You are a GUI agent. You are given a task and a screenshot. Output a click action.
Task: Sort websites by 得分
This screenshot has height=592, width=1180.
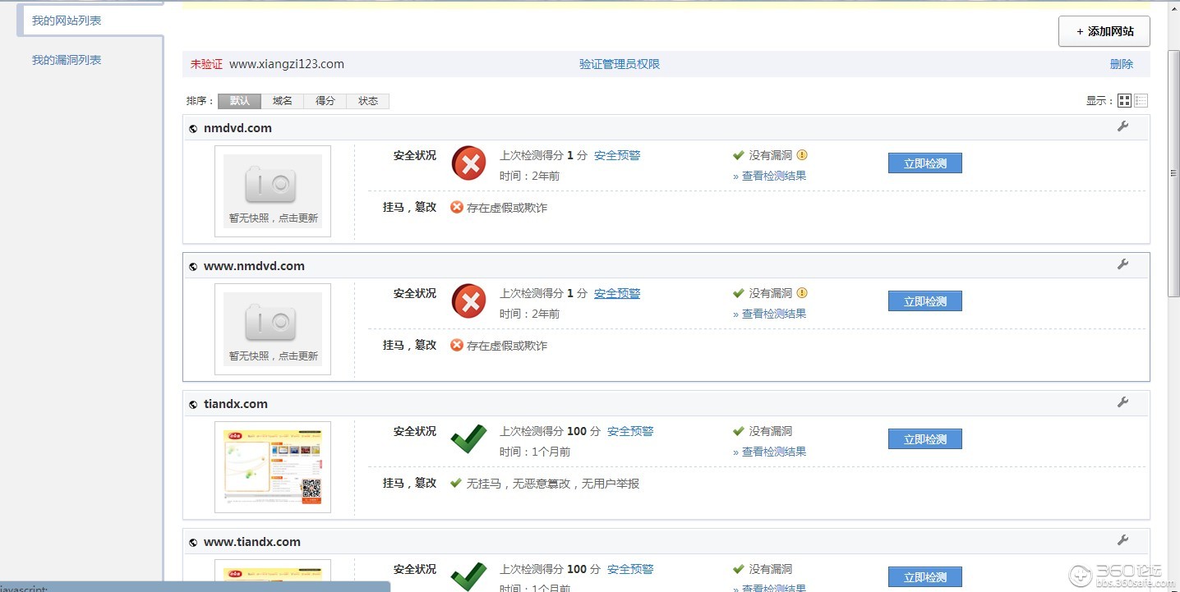[325, 100]
